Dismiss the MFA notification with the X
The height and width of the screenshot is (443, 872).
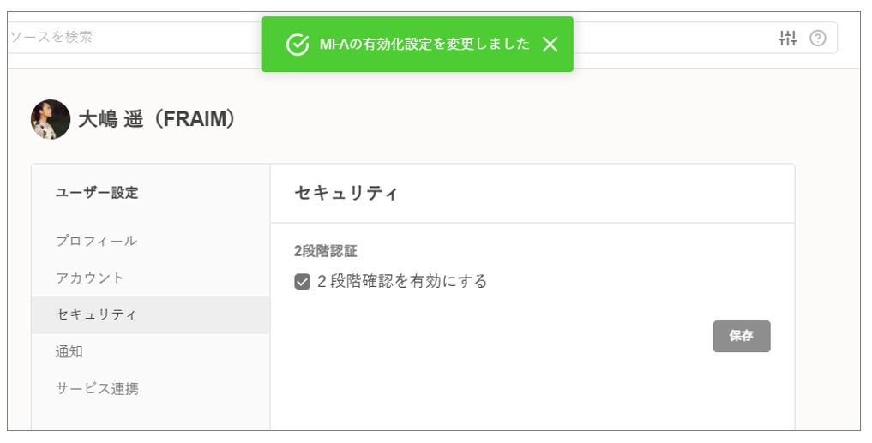(x=550, y=45)
